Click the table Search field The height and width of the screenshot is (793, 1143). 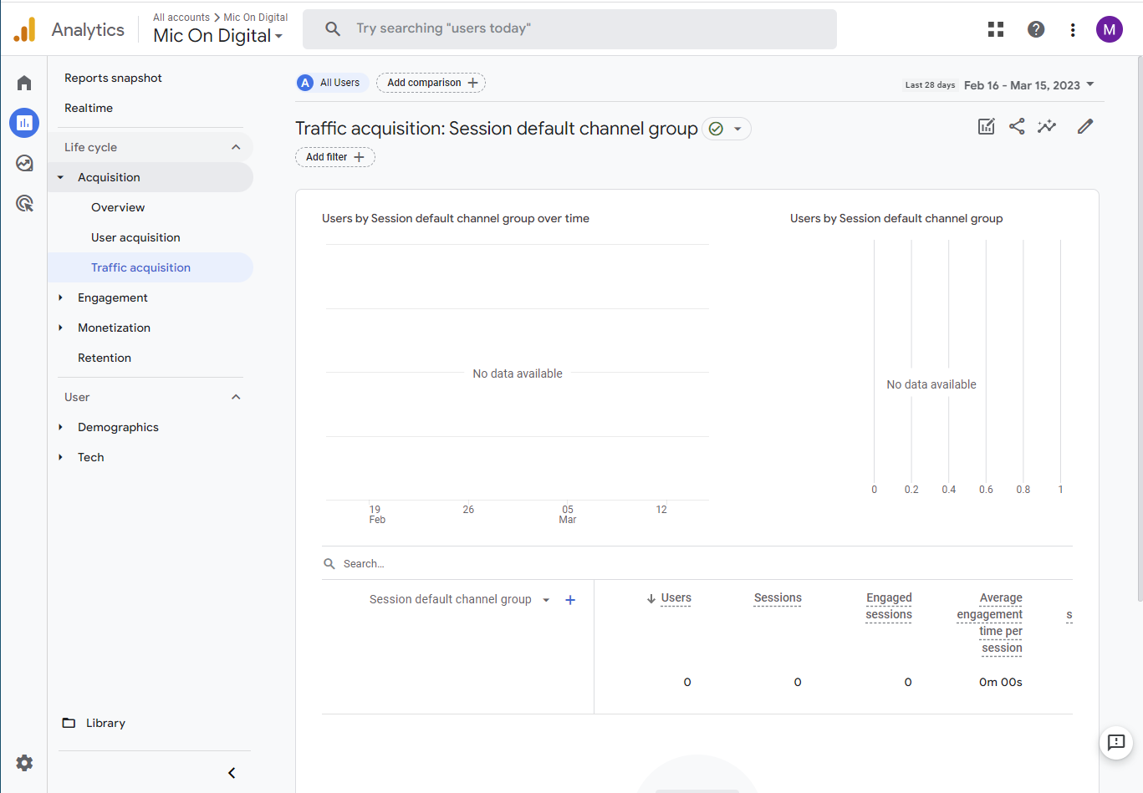(x=697, y=564)
